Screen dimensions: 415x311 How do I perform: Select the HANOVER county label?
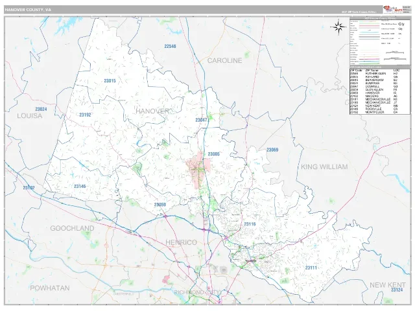click(152, 111)
